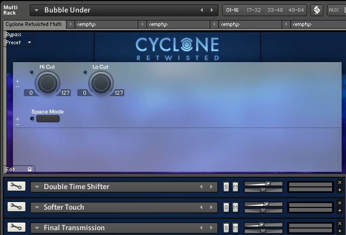This screenshot has height=235, width=346.
Task: Solo the Double Time Shifter instrument
Action: click(x=227, y=187)
